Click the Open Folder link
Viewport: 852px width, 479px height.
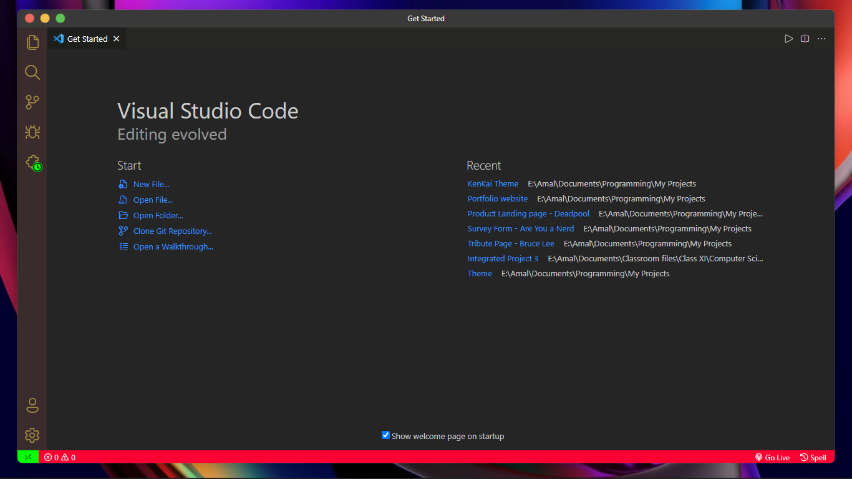click(x=158, y=215)
